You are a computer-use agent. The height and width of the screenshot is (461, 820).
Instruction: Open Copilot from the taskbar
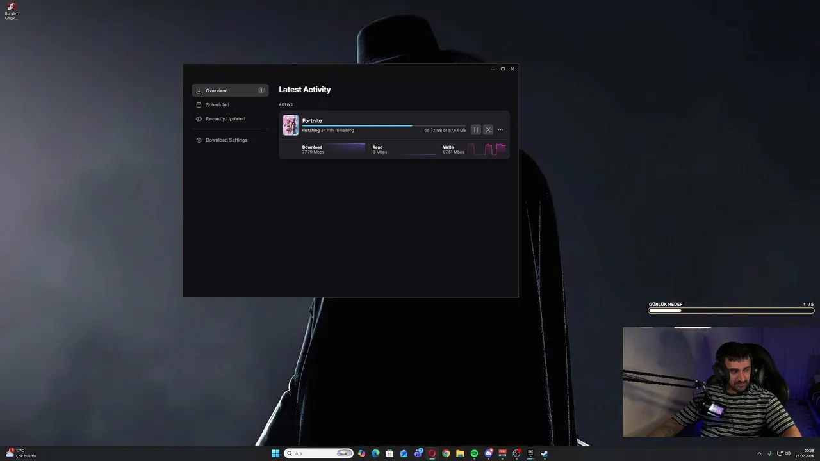pos(362,453)
